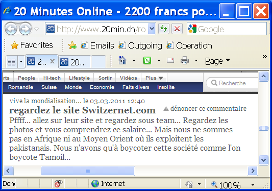The height and width of the screenshot is (191, 272).
Task: Go forward with the Forward arrow button
Action: pyautogui.click(x=26, y=29)
